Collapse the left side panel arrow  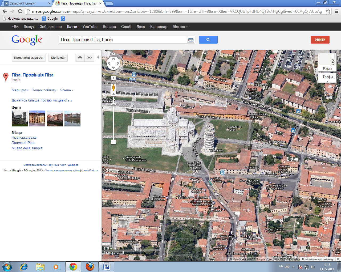pos(98,57)
